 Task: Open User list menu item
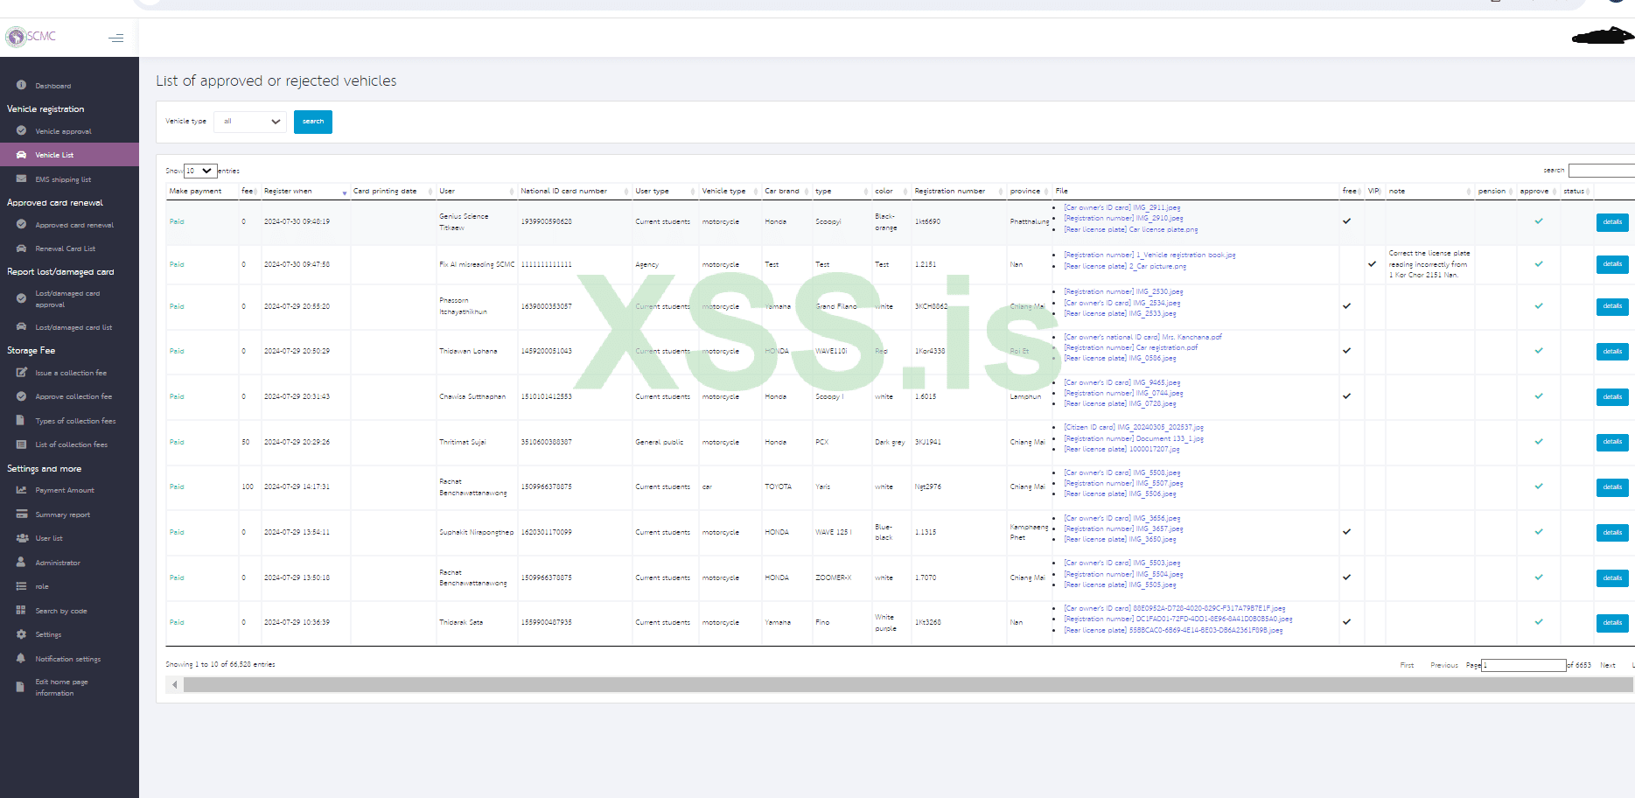point(49,538)
